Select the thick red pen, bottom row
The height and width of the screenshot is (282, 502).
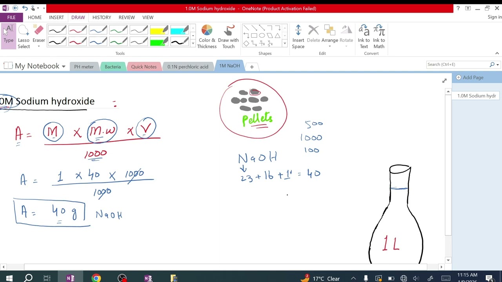click(x=78, y=41)
